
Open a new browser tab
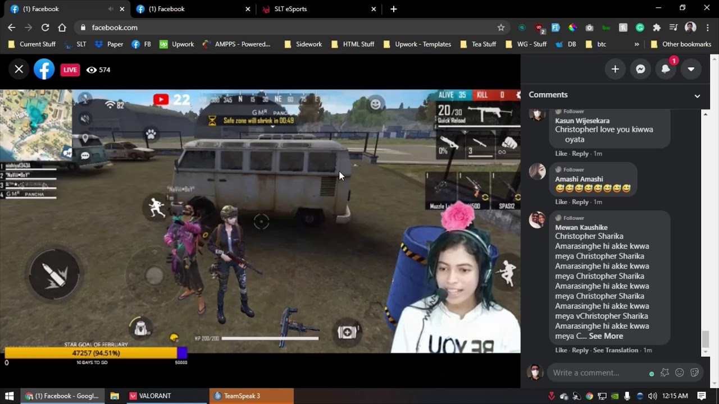(x=393, y=9)
